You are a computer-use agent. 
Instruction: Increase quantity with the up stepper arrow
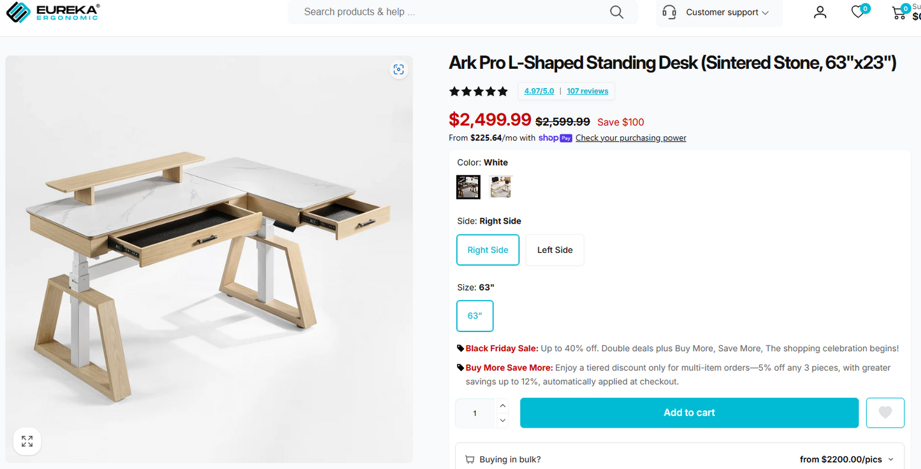(x=502, y=405)
